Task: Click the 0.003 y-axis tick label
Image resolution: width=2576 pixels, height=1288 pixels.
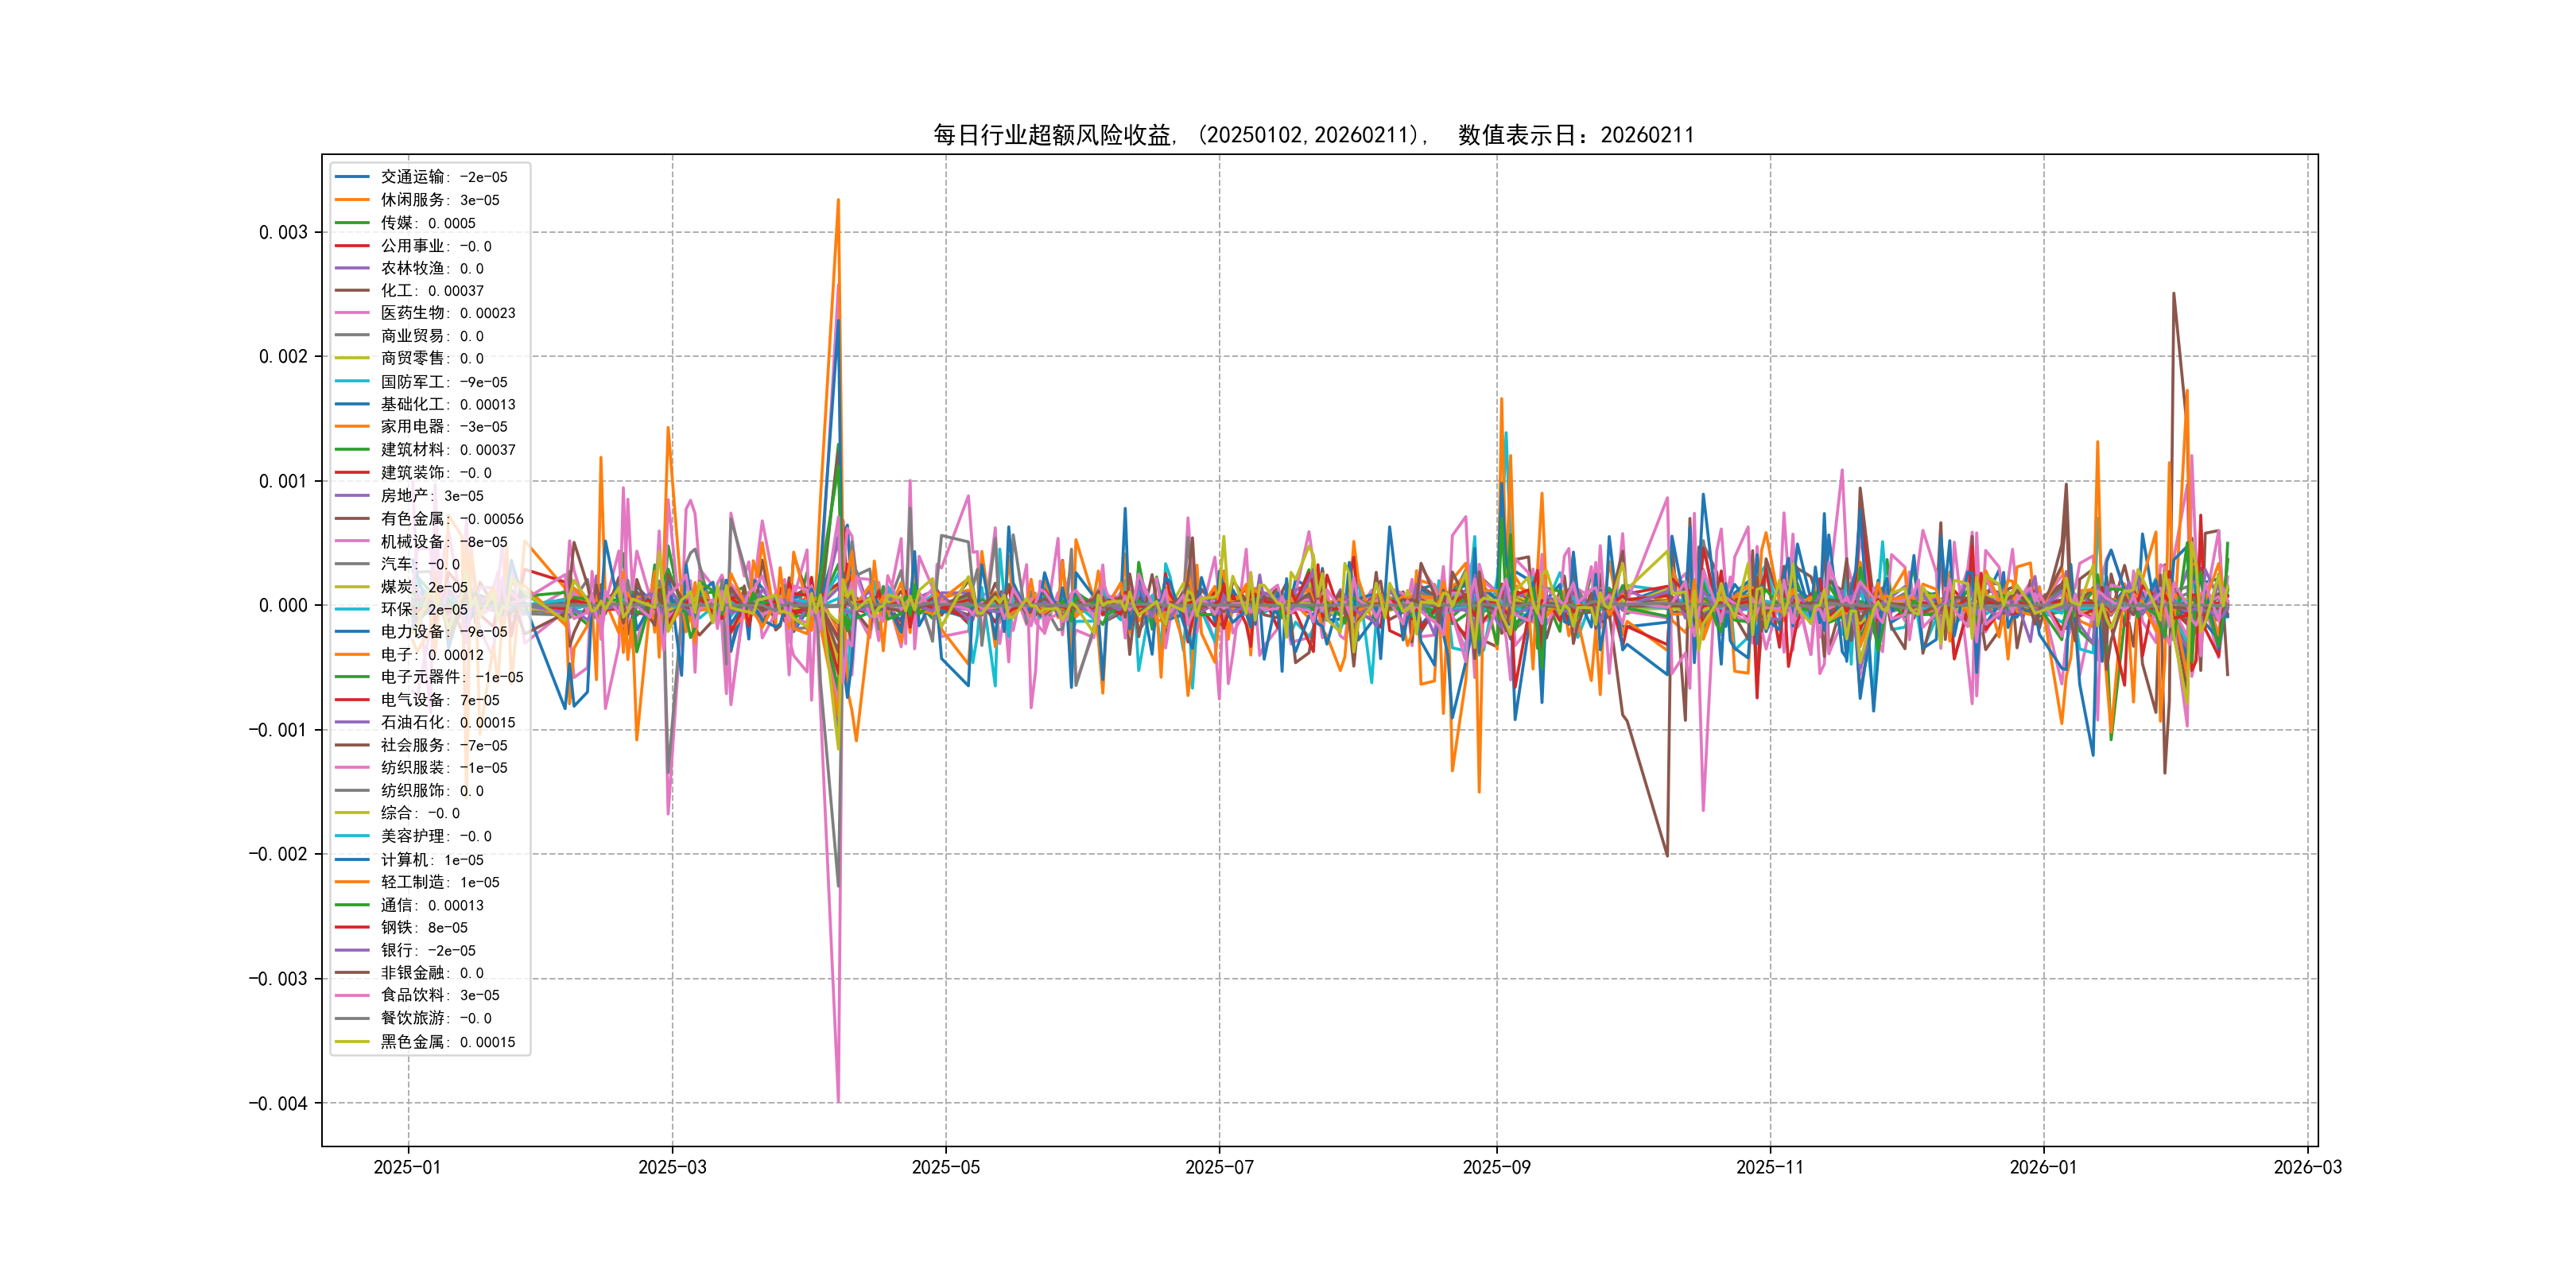Action: click(x=283, y=232)
